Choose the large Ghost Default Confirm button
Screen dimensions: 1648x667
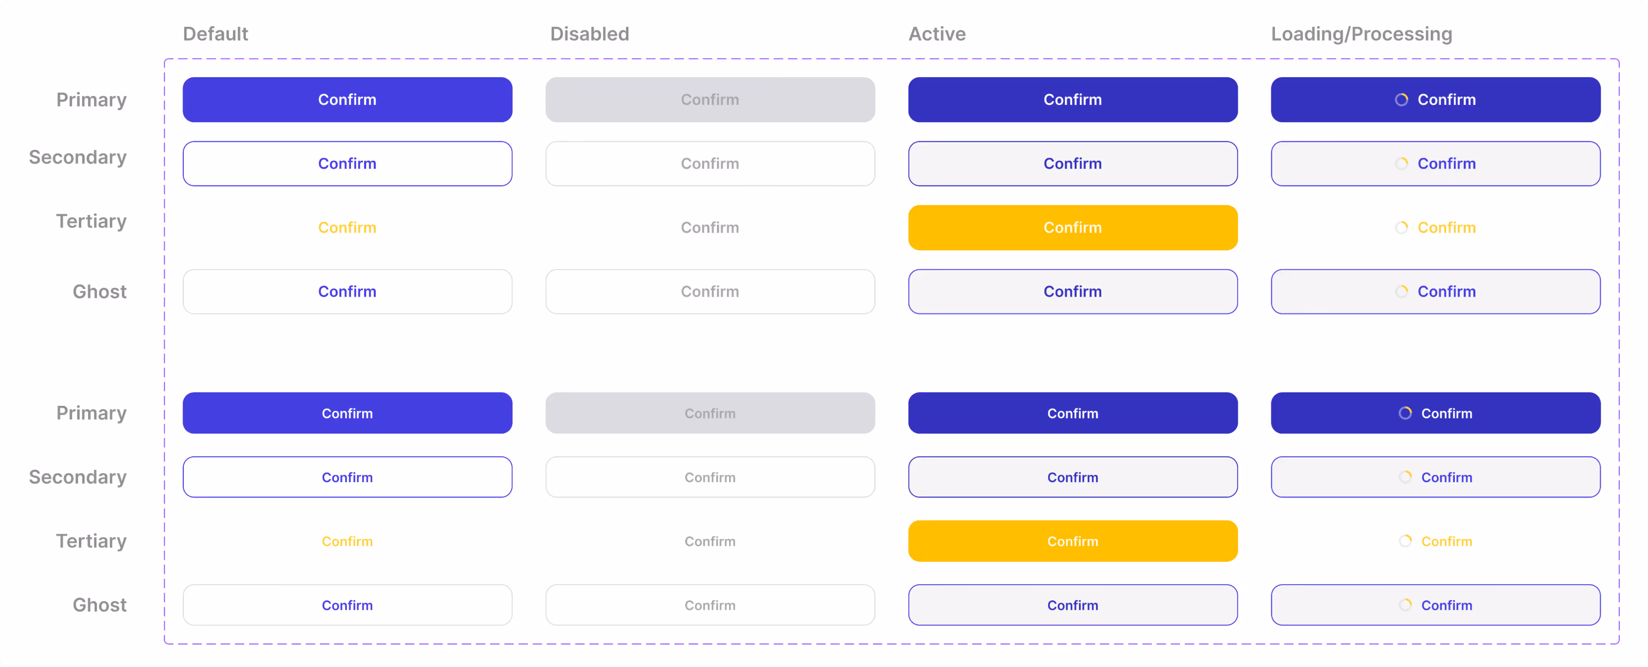(347, 291)
